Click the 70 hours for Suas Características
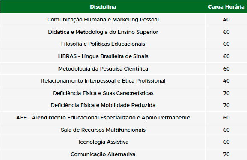This screenshot has height=160, width=247. [226, 93]
